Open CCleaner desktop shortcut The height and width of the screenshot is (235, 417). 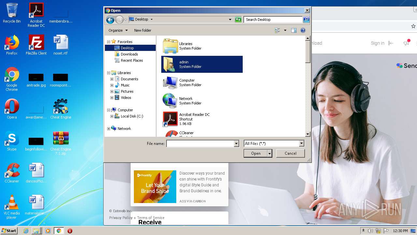(12, 173)
